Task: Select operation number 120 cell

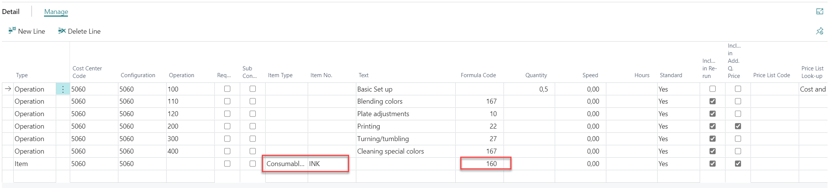Action: pos(190,114)
